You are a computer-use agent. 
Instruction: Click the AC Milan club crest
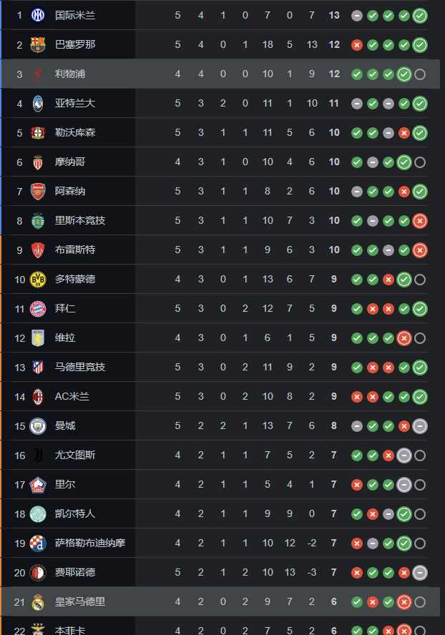tap(38, 397)
